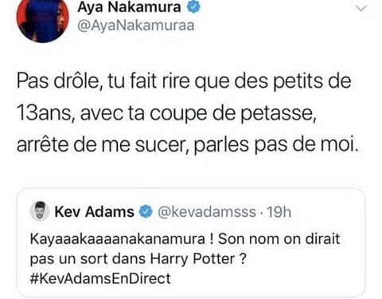This screenshot has width=382, height=299.
Task: Click the 19h timestamp on quoted tweet
Action: coord(279,212)
